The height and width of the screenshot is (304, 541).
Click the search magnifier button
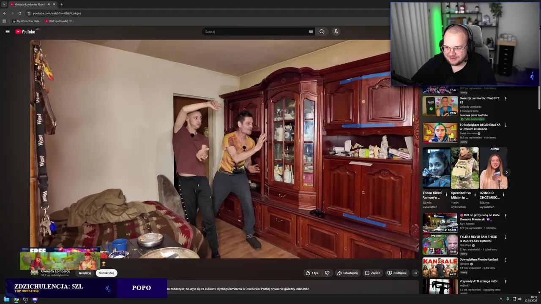(322, 32)
